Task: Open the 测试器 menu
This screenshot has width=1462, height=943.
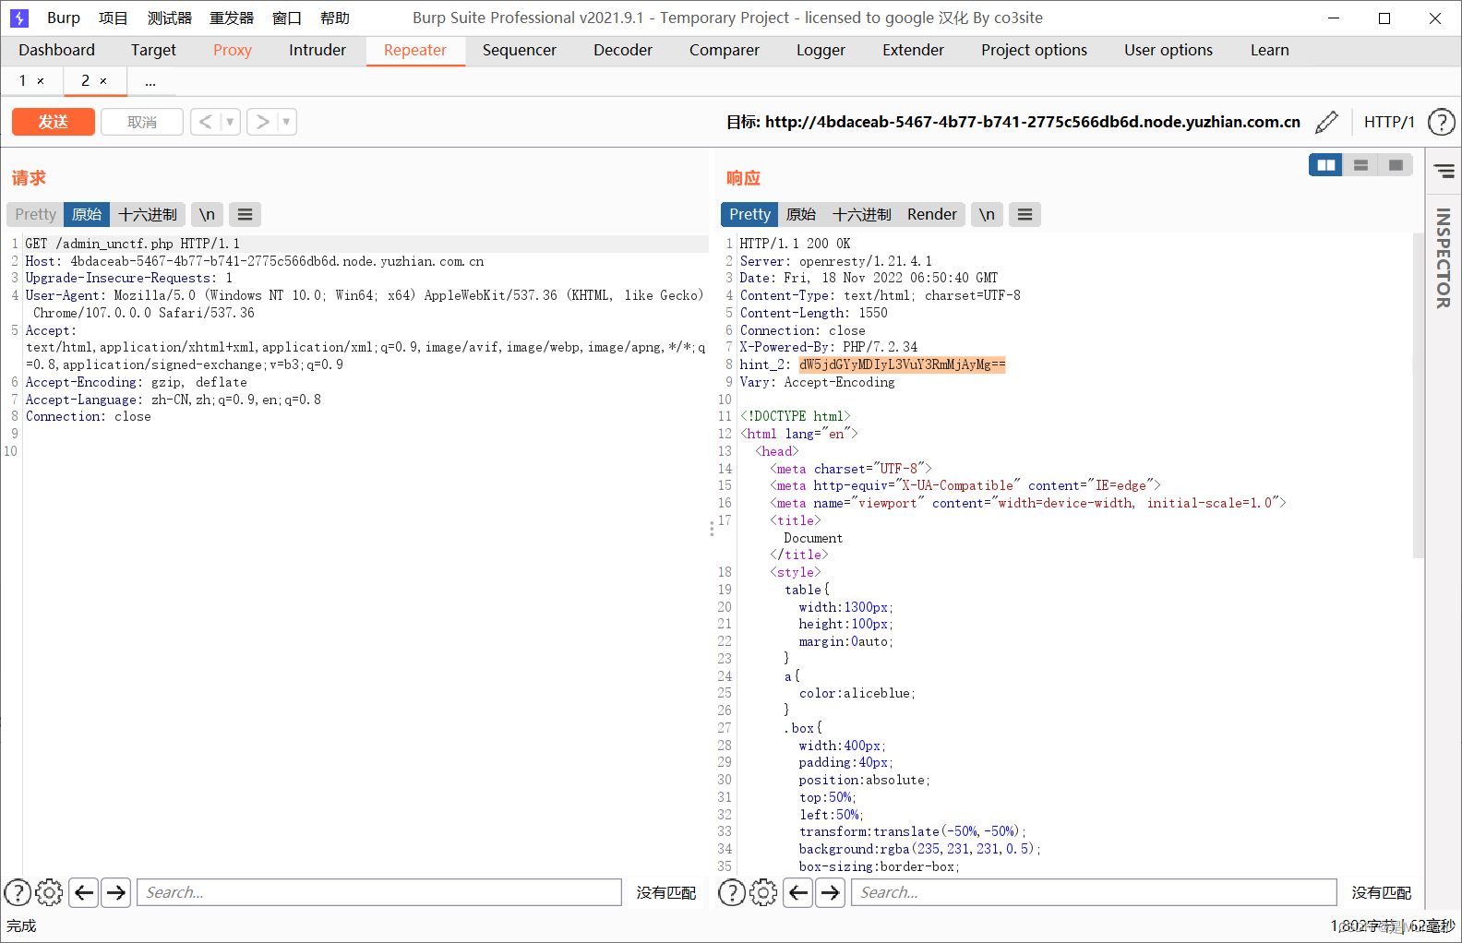Action: pos(170,18)
